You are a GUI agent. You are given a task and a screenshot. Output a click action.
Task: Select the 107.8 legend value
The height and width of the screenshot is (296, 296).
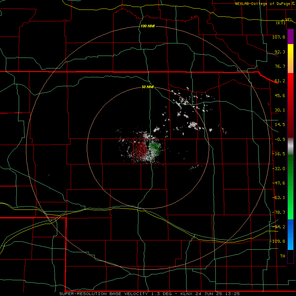click(279, 37)
